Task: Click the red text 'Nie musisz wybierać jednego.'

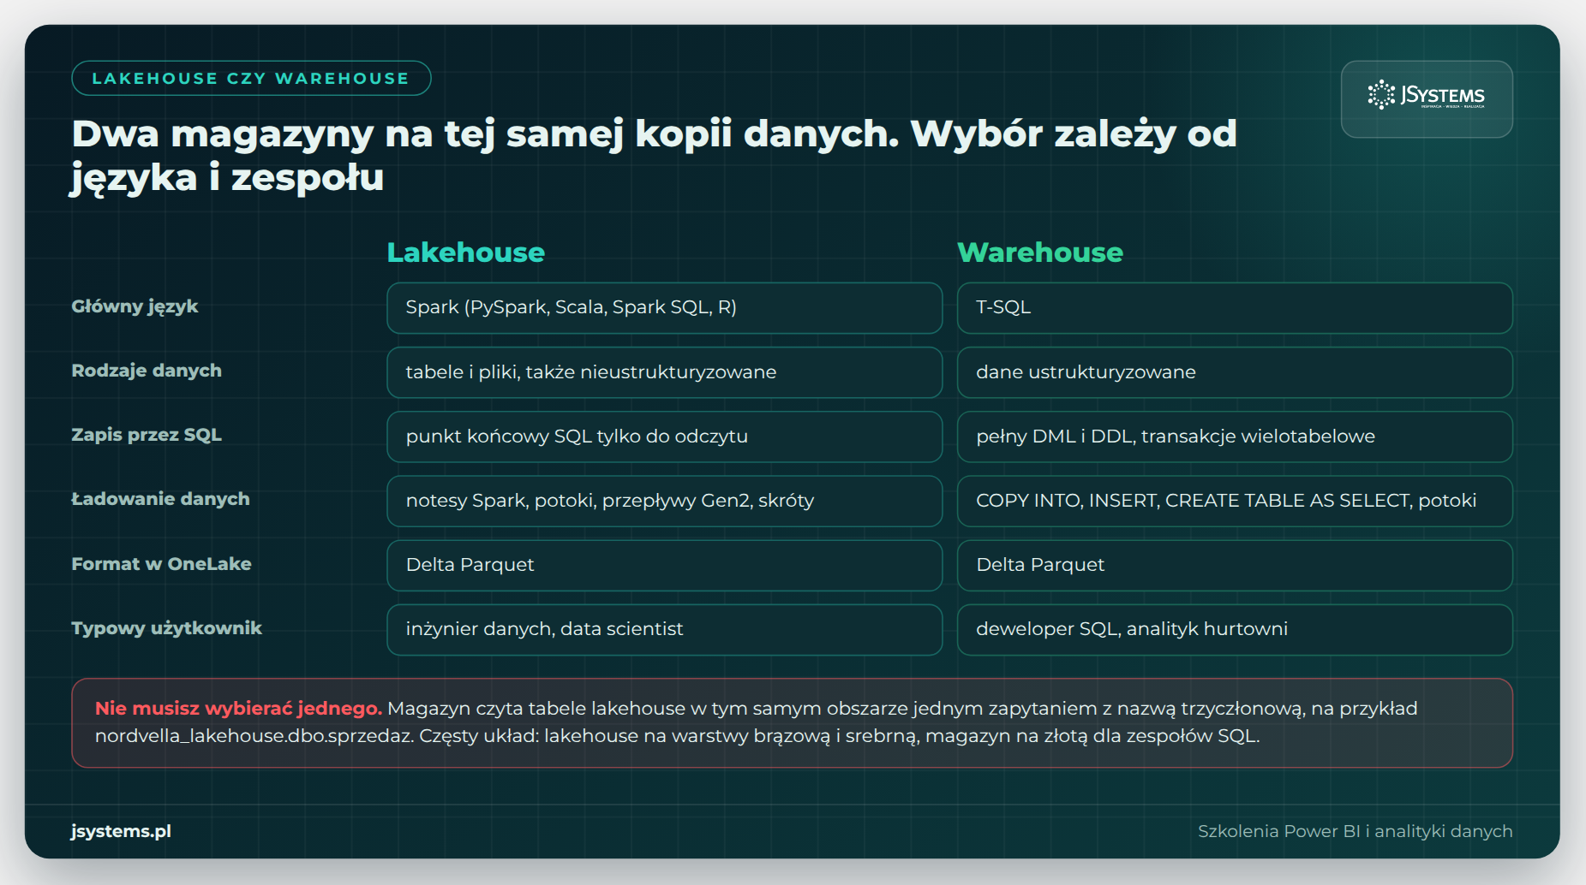Action: (238, 709)
